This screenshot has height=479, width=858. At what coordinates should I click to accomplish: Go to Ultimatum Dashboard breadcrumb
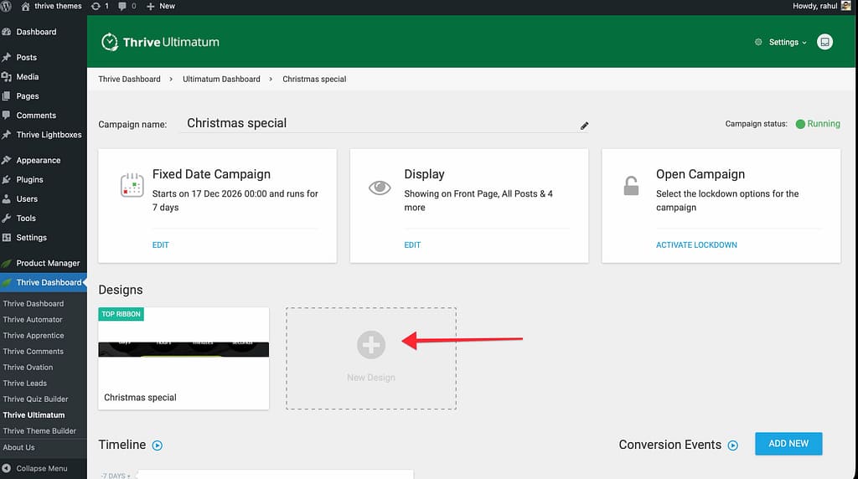(221, 79)
